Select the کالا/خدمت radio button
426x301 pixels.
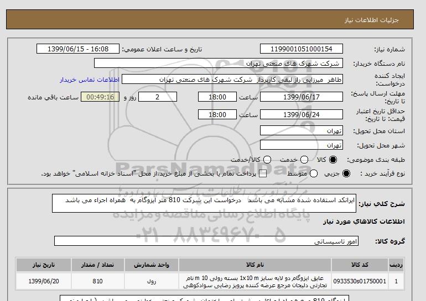267,160
